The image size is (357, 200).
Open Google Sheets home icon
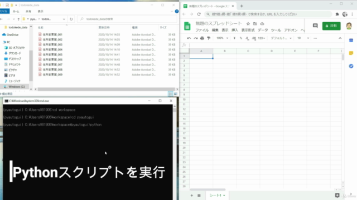[187, 26]
